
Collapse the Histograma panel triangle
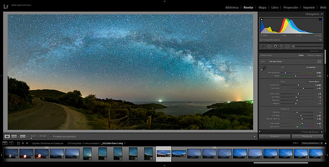point(322,14)
